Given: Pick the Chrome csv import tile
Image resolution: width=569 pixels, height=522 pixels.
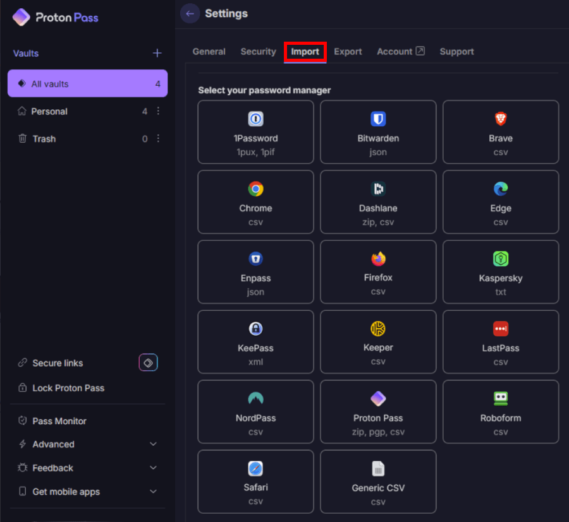Looking at the screenshot, I should pos(255,202).
